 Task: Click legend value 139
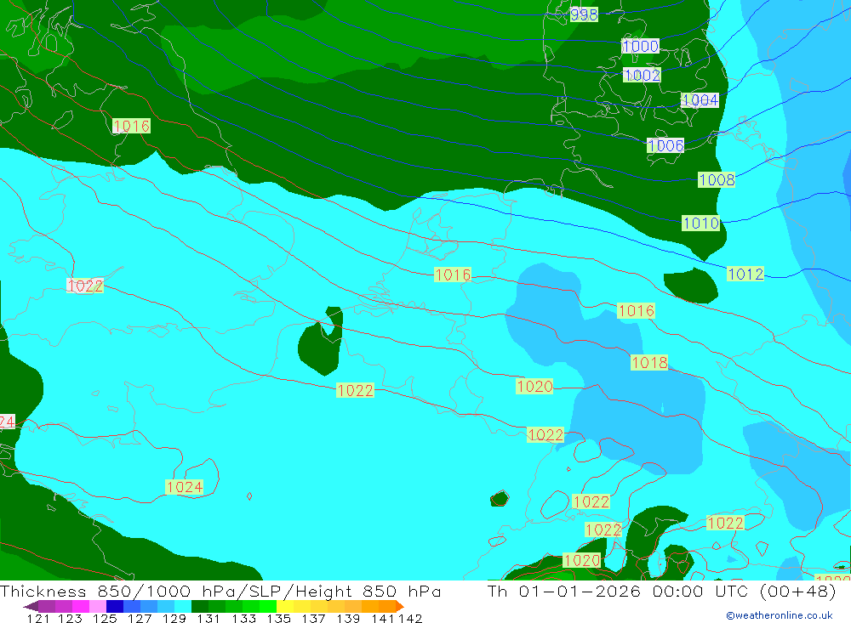348,618
